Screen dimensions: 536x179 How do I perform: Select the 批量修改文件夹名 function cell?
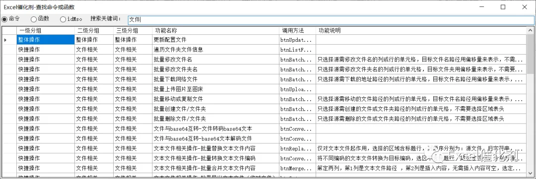(x=216, y=69)
